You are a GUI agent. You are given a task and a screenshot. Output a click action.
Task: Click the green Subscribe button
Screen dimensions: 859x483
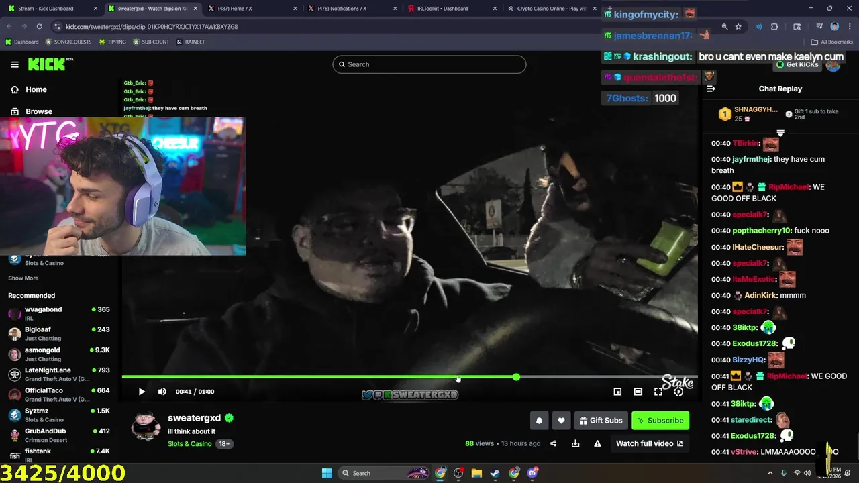(660, 421)
